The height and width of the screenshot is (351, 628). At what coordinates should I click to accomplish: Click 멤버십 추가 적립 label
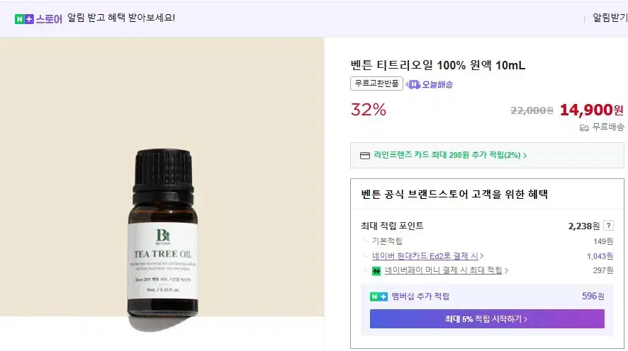(420, 297)
